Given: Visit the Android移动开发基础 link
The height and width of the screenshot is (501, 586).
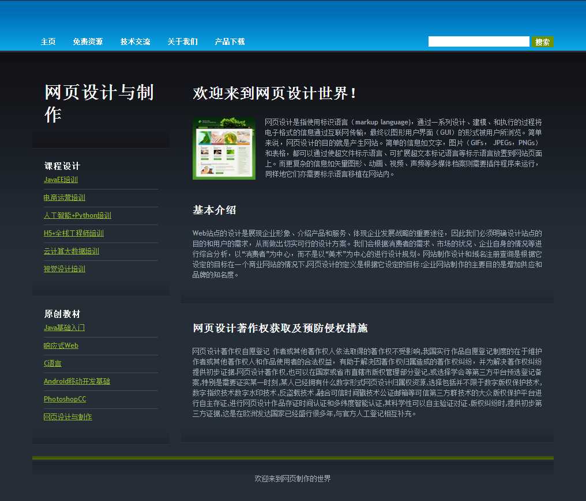Looking at the screenshot, I should pos(77,381).
